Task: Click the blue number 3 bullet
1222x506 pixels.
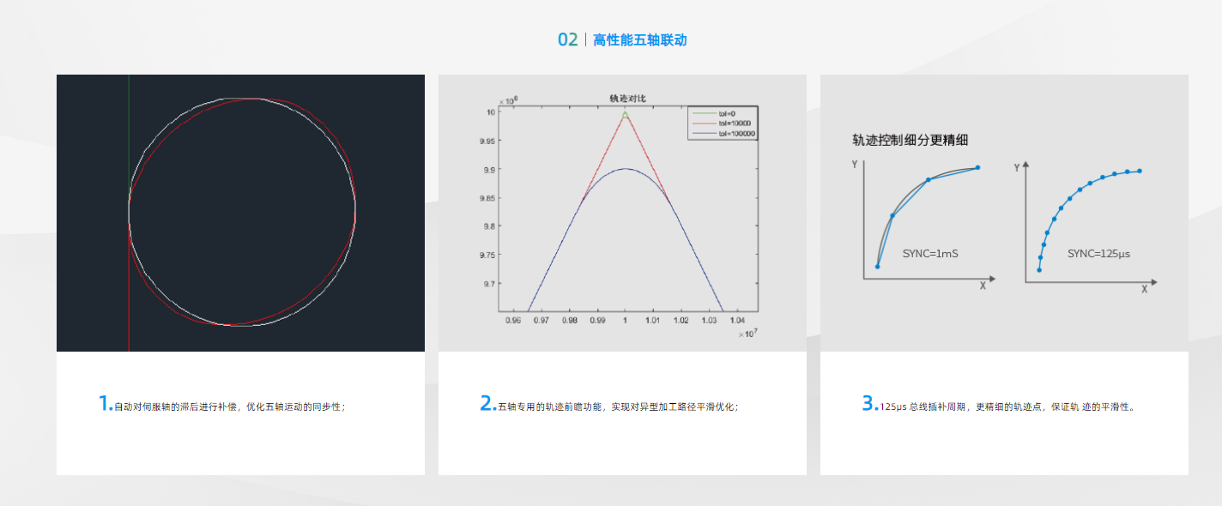Action: click(868, 404)
